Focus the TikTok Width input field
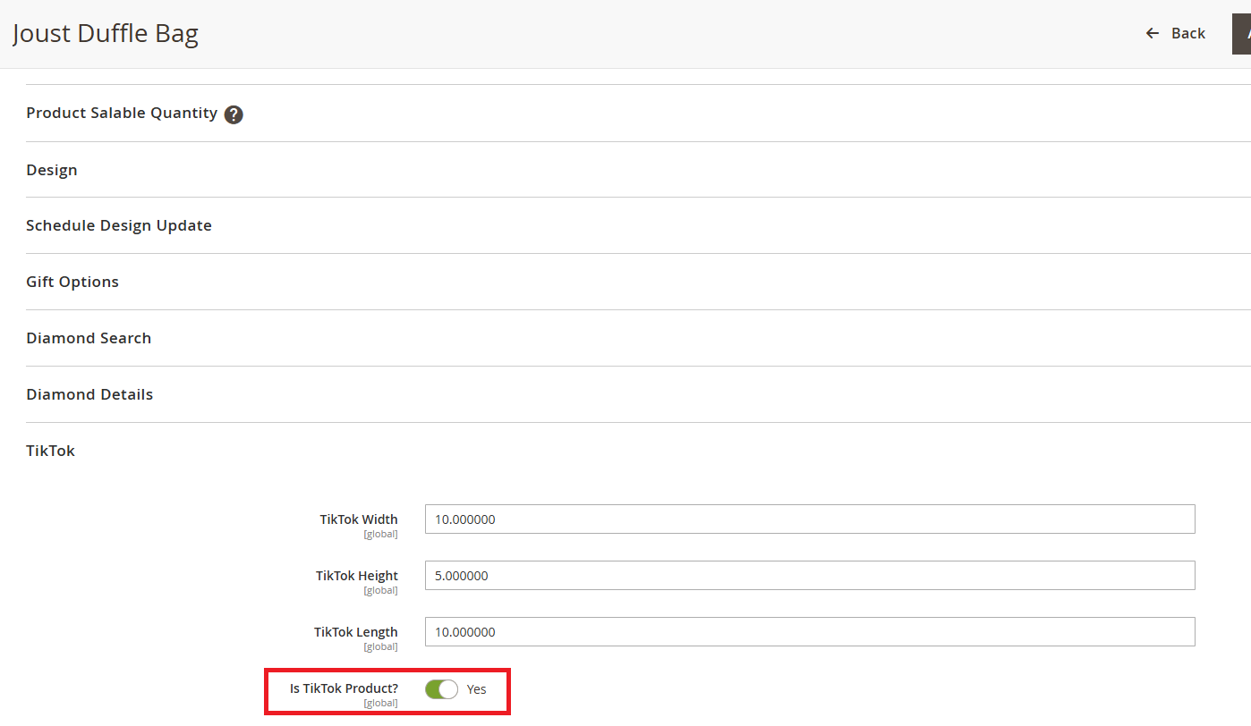The width and height of the screenshot is (1251, 726). (809, 519)
